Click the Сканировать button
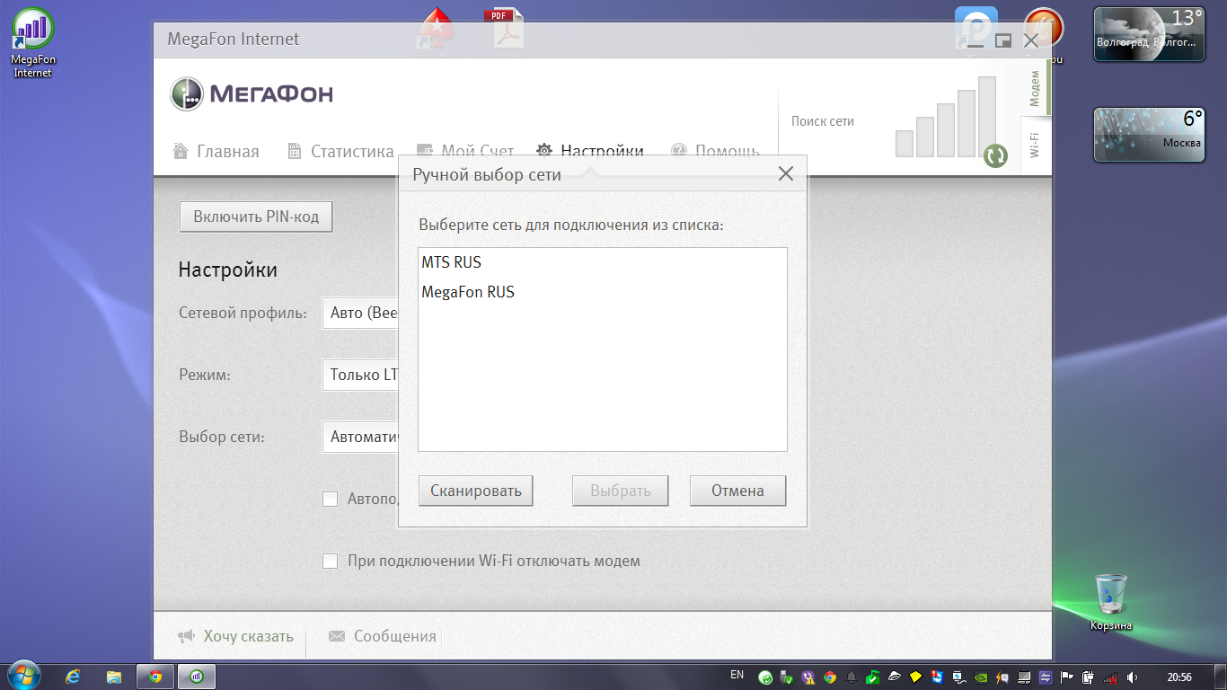The image size is (1227, 690). point(476,491)
